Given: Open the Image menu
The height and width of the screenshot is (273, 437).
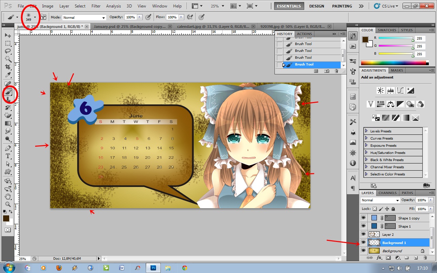Looking at the screenshot, I should click(x=47, y=6).
